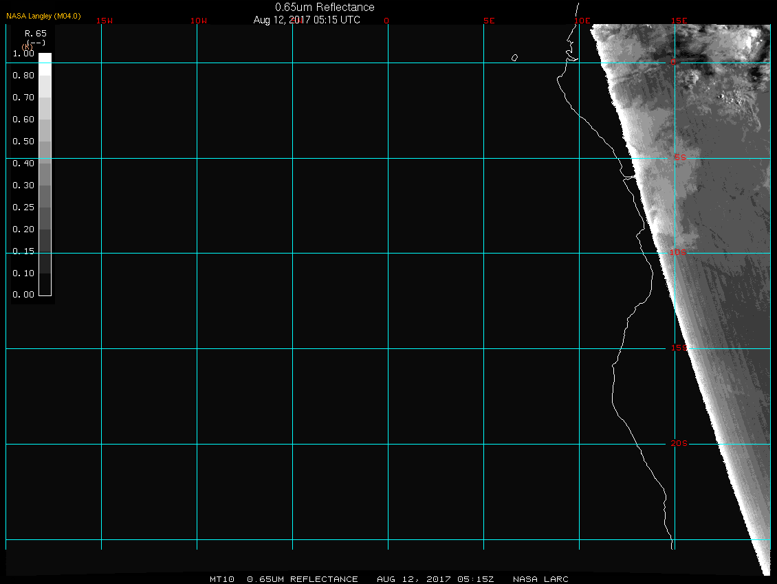Click the MT10 0.65UM REFLECTANCE footer text
The height and width of the screenshot is (584, 777).
pyautogui.click(x=284, y=579)
